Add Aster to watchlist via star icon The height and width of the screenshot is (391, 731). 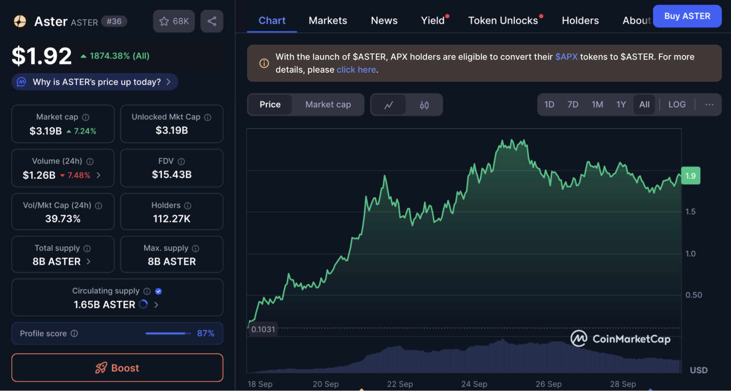point(165,21)
